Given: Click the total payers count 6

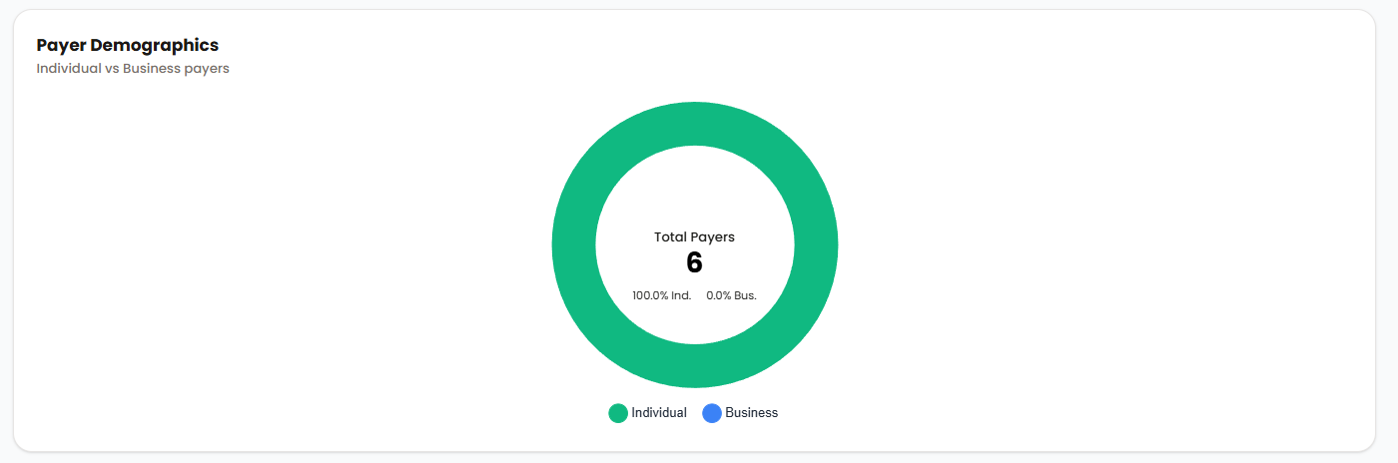Looking at the screenshot, I should (694, 263).
